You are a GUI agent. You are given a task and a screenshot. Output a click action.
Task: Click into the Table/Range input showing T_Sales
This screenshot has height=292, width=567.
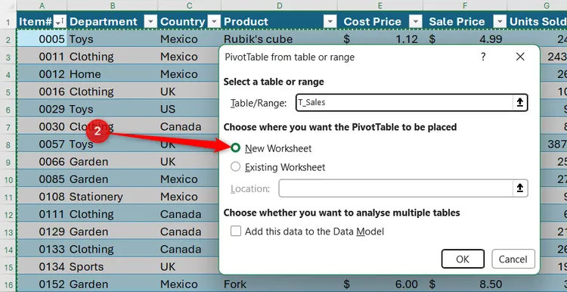tap(404, 103)
